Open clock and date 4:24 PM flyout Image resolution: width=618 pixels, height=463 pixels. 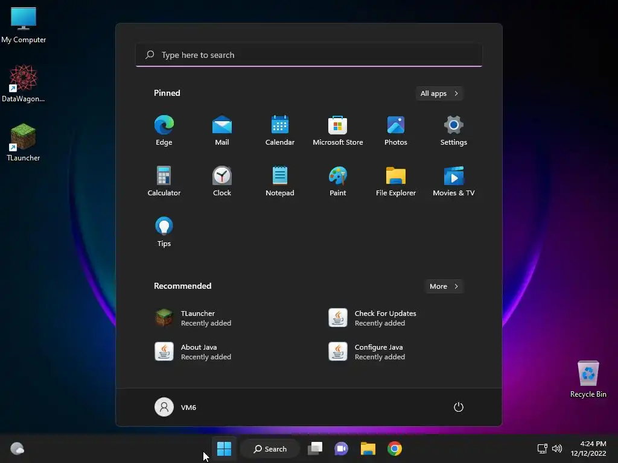click(589, 449)
